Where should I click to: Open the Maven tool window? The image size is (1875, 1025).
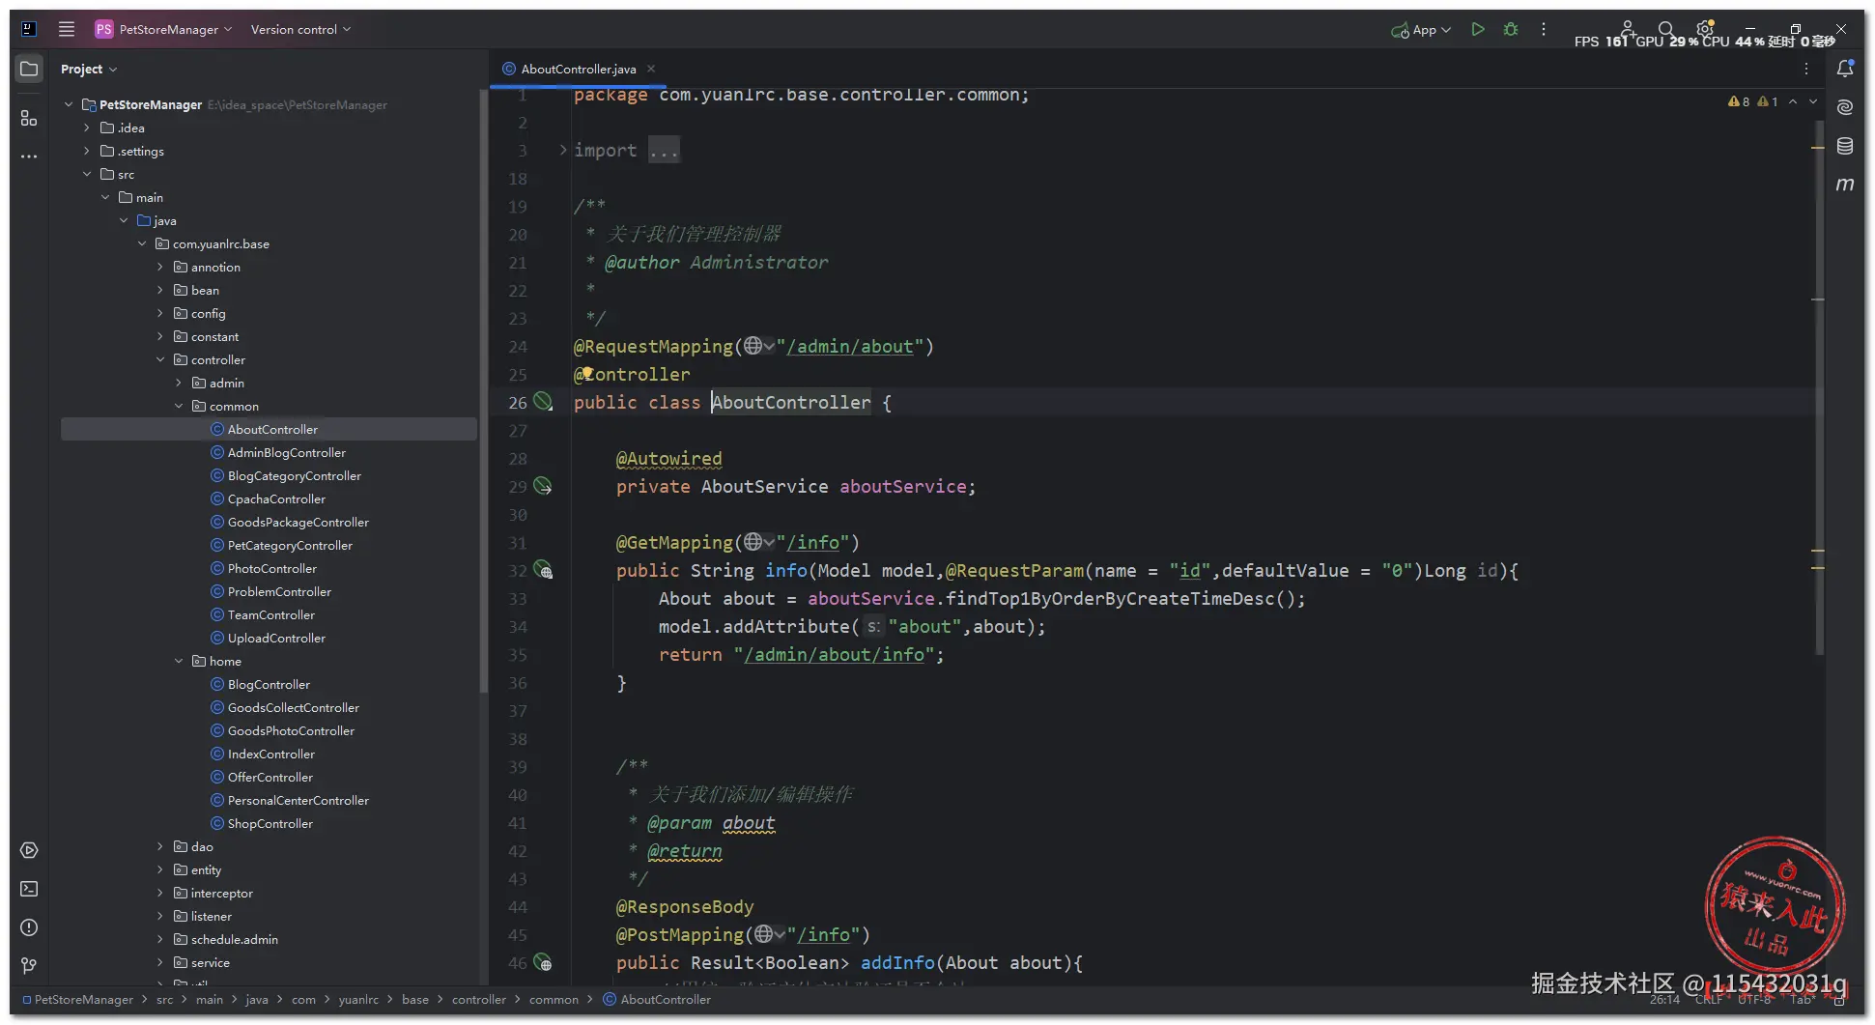click(1845, 185)
